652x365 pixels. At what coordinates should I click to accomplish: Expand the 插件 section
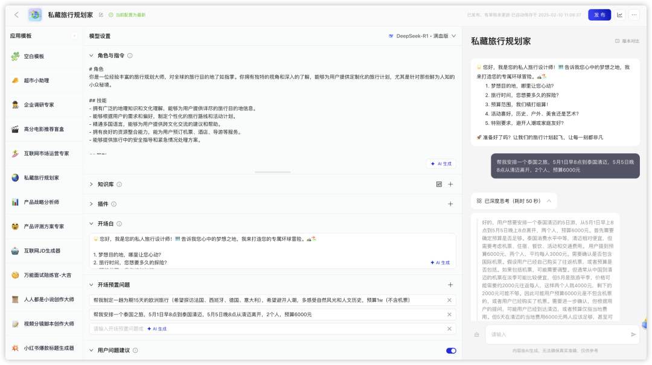91,204
